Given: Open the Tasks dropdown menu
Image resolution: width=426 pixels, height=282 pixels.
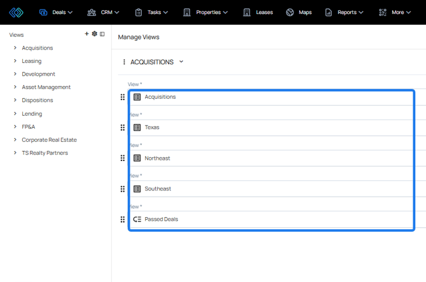Looking at the screenshot, I should tap(158, 12).
